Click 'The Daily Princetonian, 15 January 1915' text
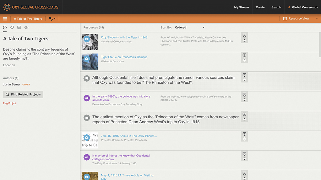This screenshot has height=180, width=321. click(114, 163)
